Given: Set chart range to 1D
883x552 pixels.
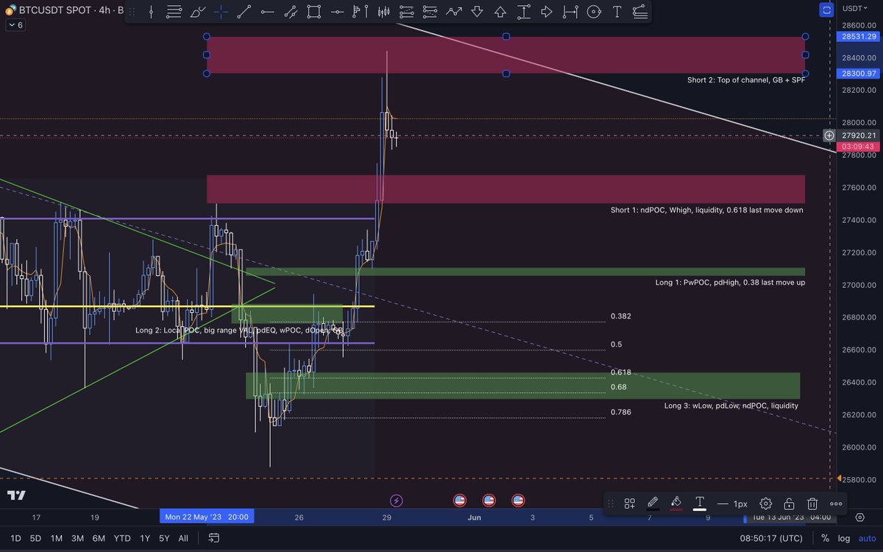Looking at the screenshot, I should click(x=15, y=538).
